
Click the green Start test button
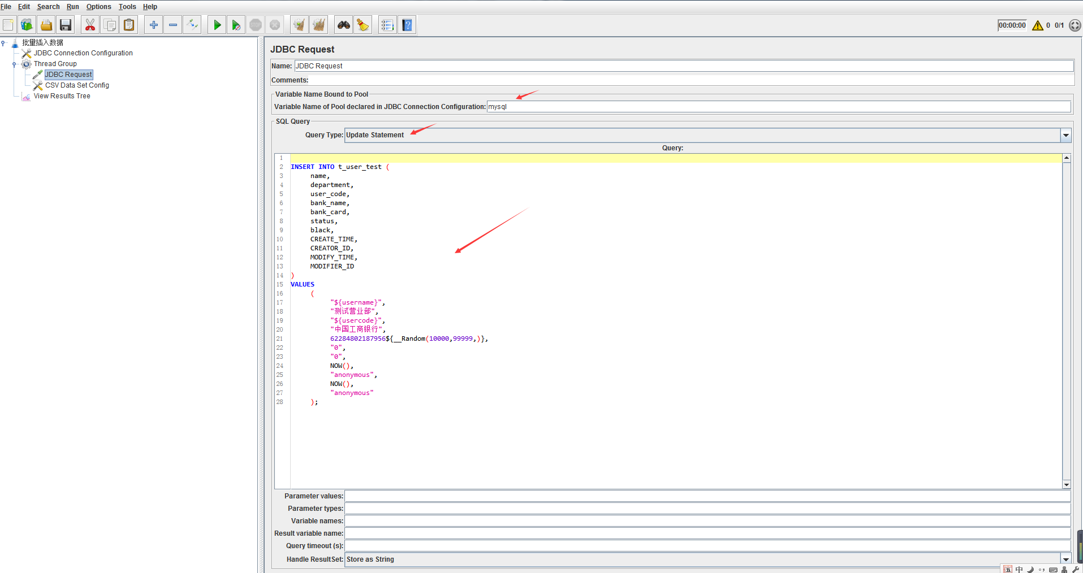(217, 25)
